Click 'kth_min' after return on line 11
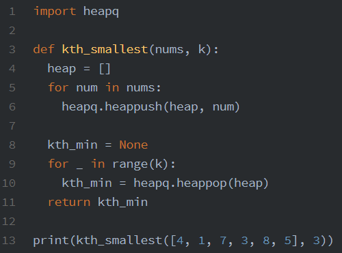342x253 pixels. click(122, 202)
